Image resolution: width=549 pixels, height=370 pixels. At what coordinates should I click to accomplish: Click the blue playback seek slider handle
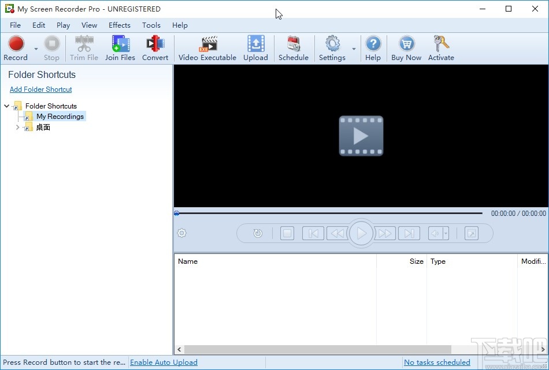[x=177, y=214]
